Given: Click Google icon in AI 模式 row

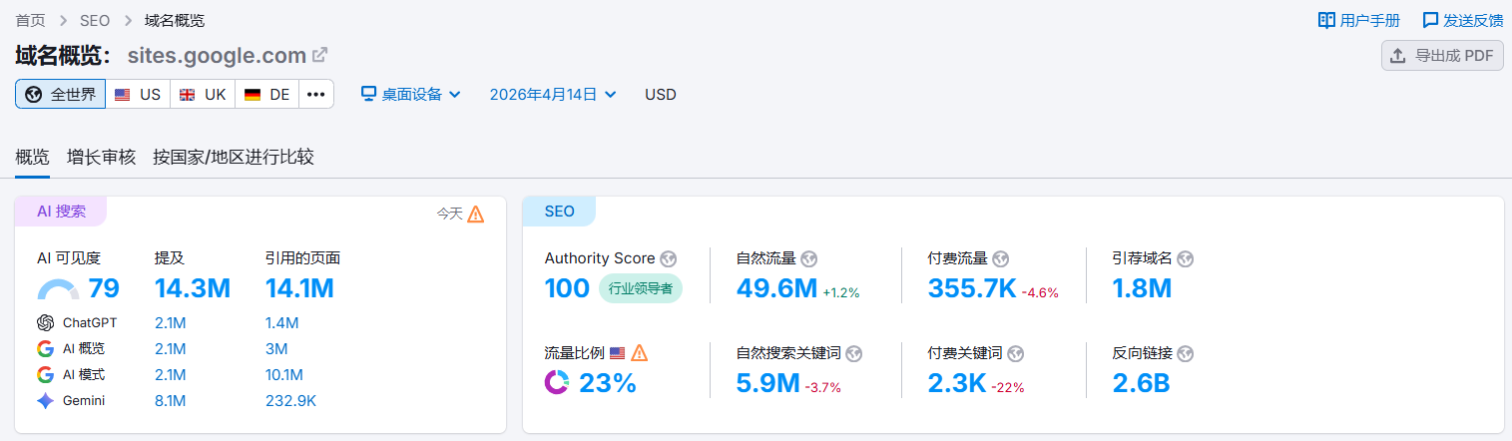Looking at the screenshot, I should tap(45, 374).
